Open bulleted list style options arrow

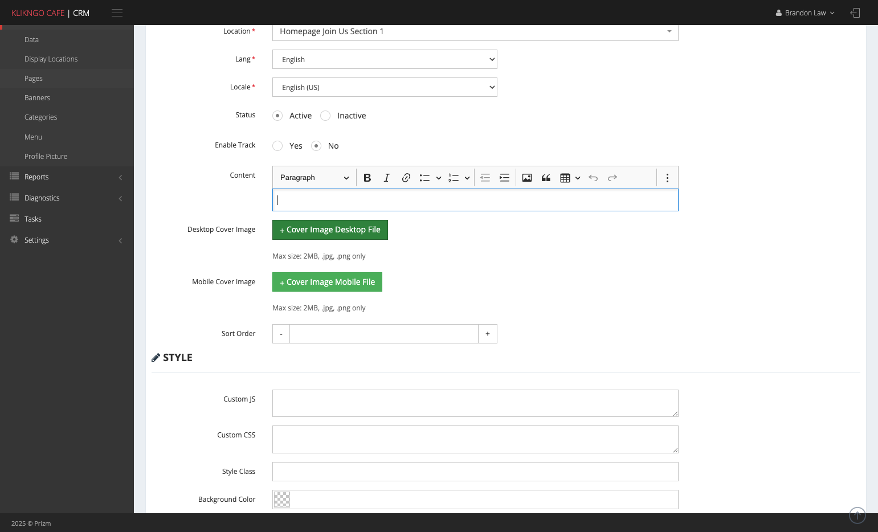click(439, 178)
